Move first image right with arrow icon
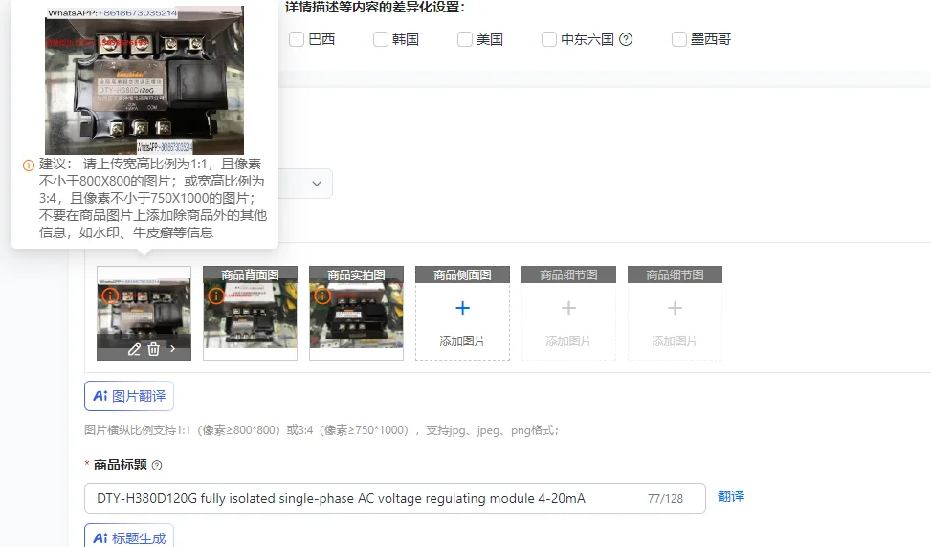 click(172, 349)
